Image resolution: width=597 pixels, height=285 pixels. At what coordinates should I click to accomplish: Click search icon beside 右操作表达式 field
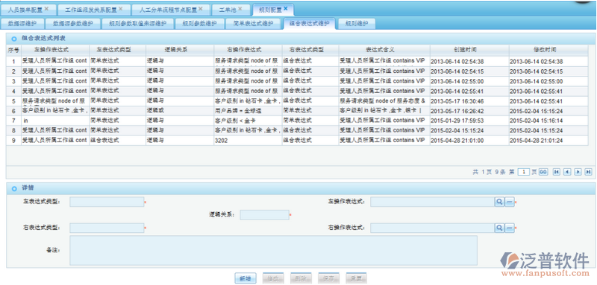[x=499, y=228]
